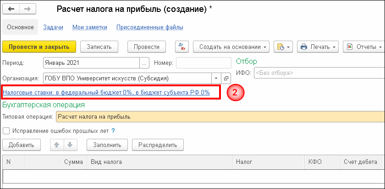The width and height of the screenshot is (385, 189).
Task: Click the Провести и закрыть button
Action: [39, 47]
